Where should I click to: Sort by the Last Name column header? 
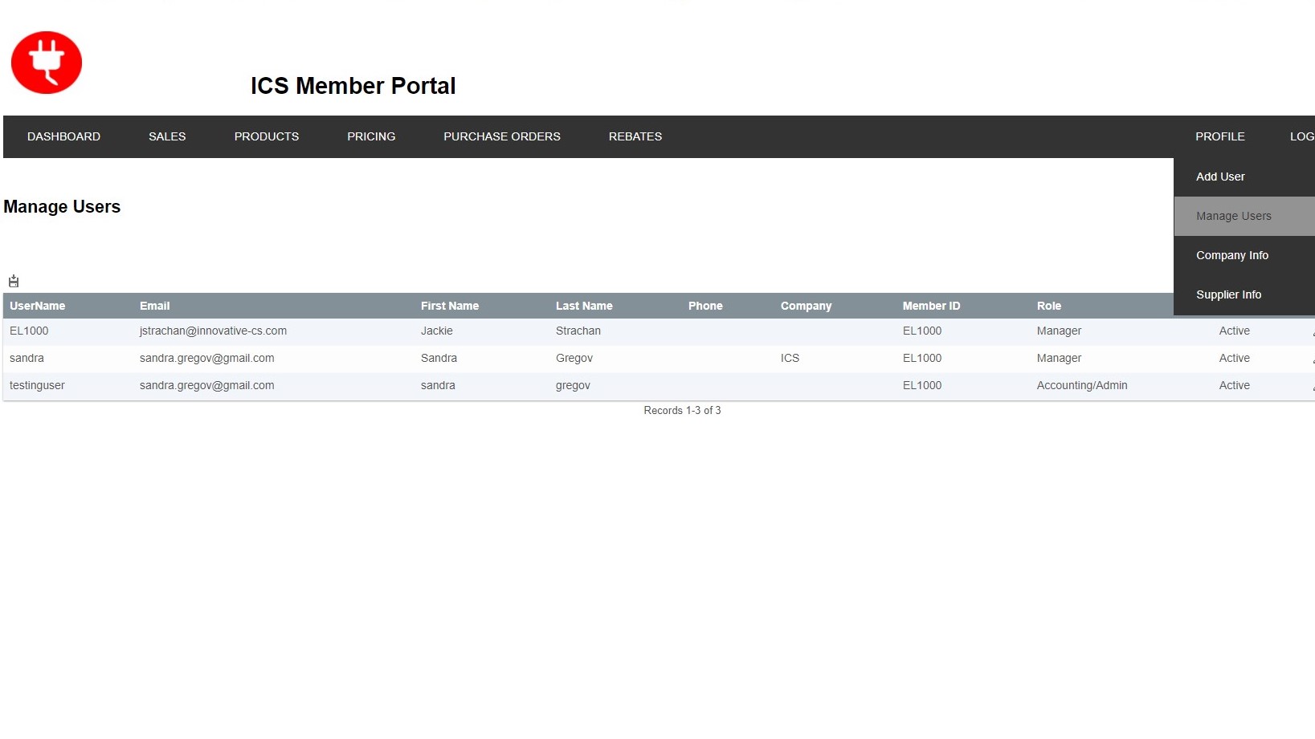click(x=584, y=306)
